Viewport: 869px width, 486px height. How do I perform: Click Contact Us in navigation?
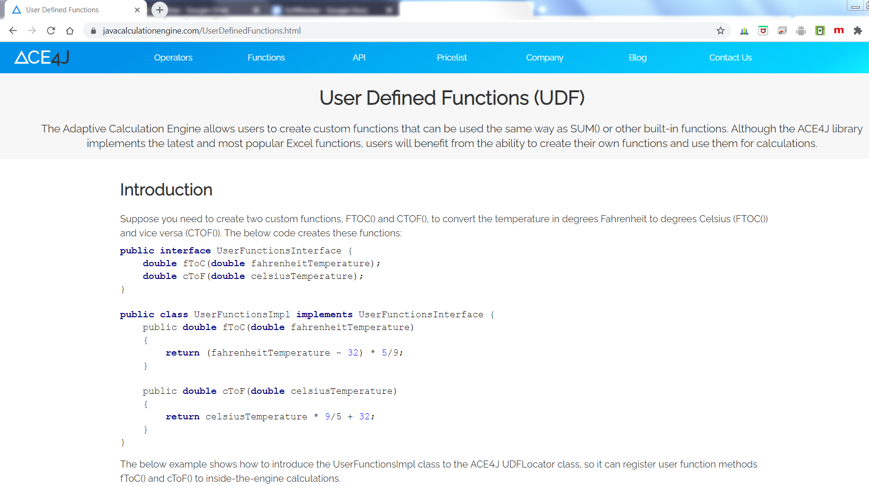click(x=730, y=58)
